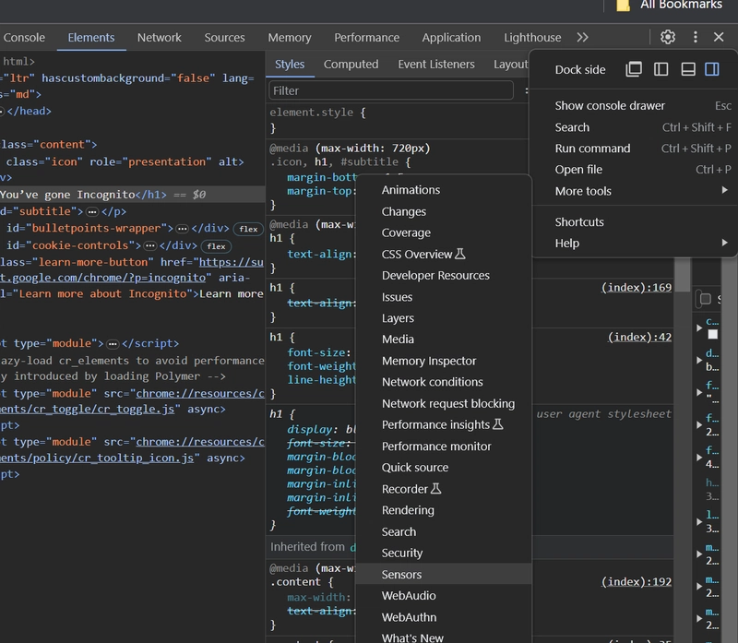Expand the subtitle paragraph ellipsis
Image resolution: width=738 pixels, height=643 pixels.
coord(92,212)
